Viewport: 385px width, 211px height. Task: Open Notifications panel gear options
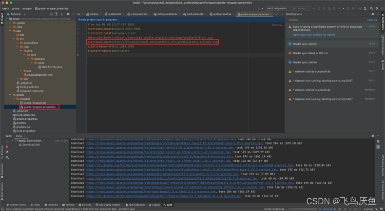373,14
